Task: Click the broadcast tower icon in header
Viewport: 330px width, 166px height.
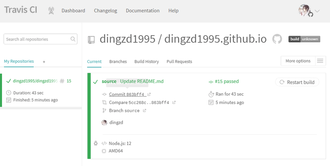Action: (x=51, y=11)
